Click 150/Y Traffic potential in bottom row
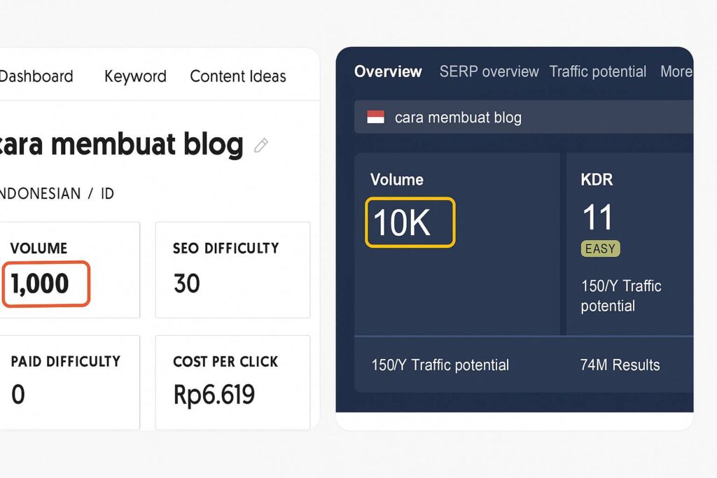The width and height of the screenshot is (717, 478). click(440, 365)
